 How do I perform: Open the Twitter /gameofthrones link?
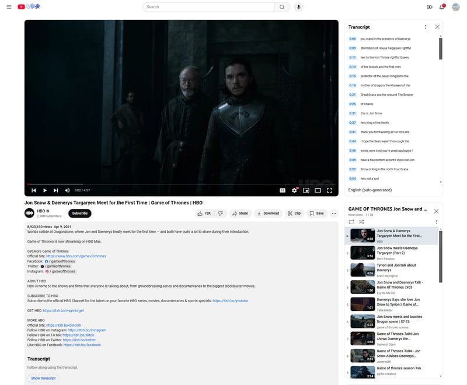click(55, 266)
